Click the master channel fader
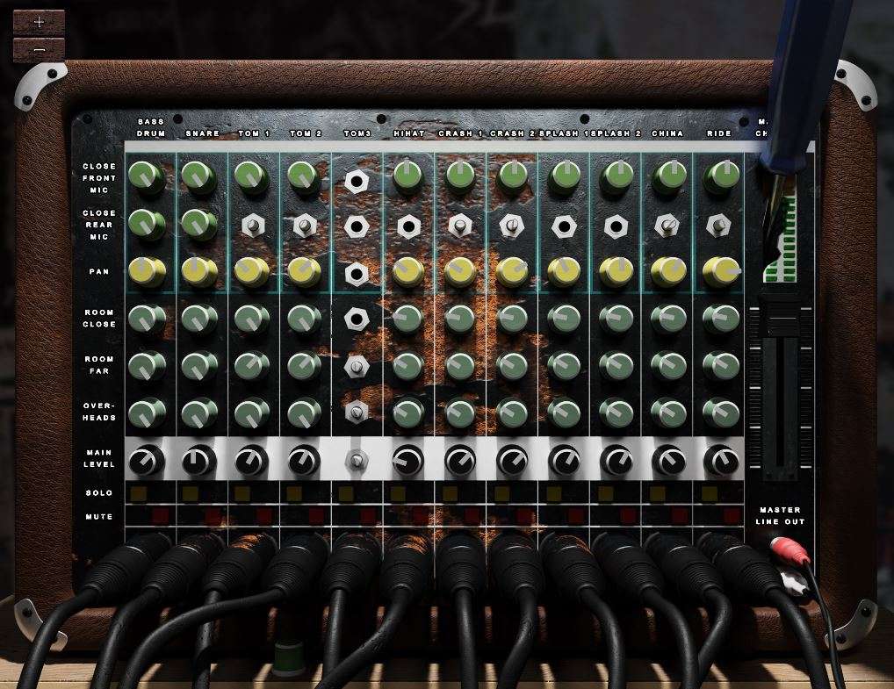Image resolution: width=894 pixels, height=689 pixels. (781, 318)
